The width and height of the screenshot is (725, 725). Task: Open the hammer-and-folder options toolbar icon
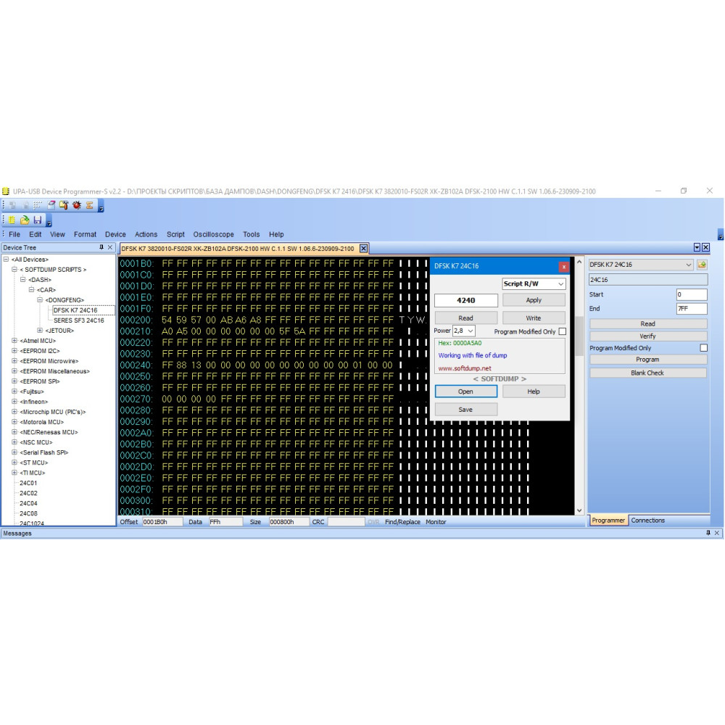click(64, 205)
